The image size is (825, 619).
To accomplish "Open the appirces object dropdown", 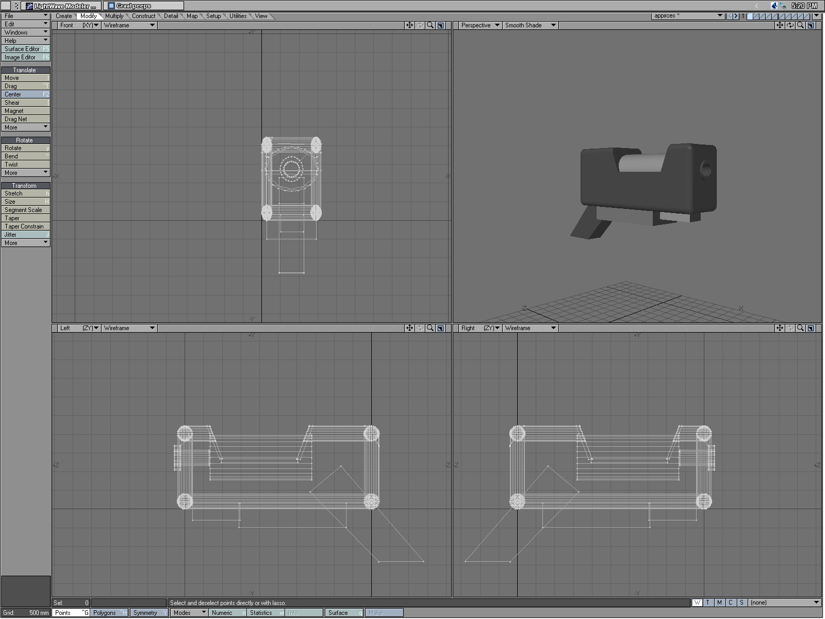I will 688,16.
